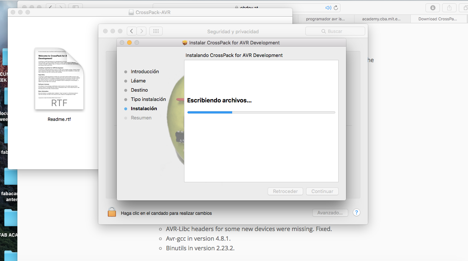Viewport: 468px width, 261px height.
Task: Show all preferences with the grid icon
Action: 156,31
